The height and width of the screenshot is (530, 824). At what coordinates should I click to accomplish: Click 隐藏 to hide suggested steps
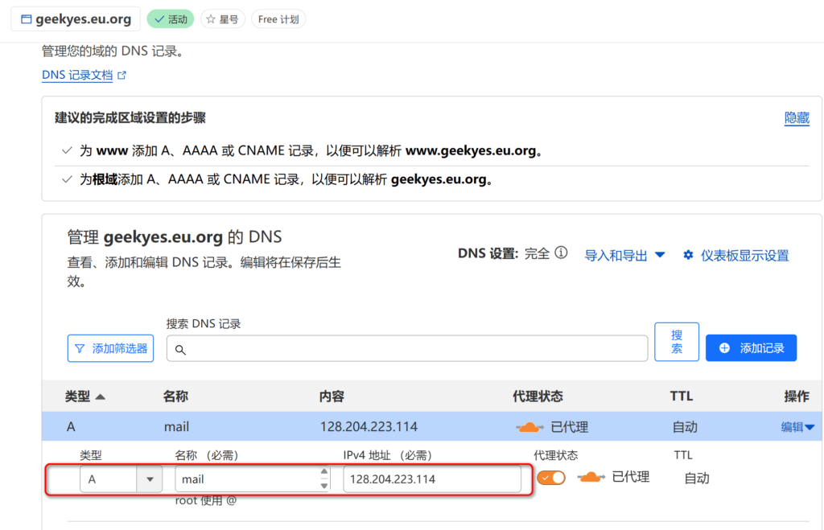[x=797, y=117]
